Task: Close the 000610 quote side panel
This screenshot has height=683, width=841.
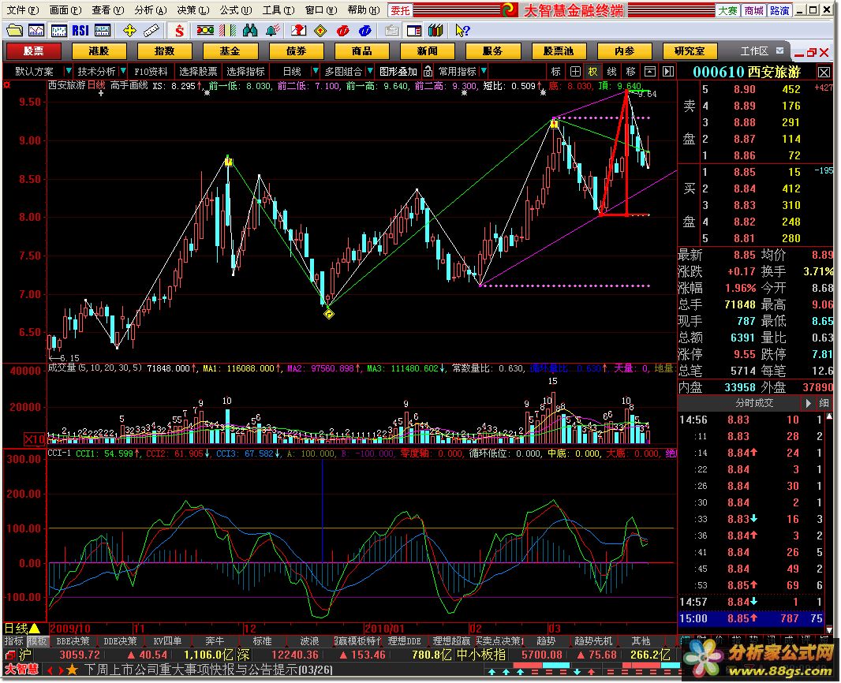Action: (824, 72)
